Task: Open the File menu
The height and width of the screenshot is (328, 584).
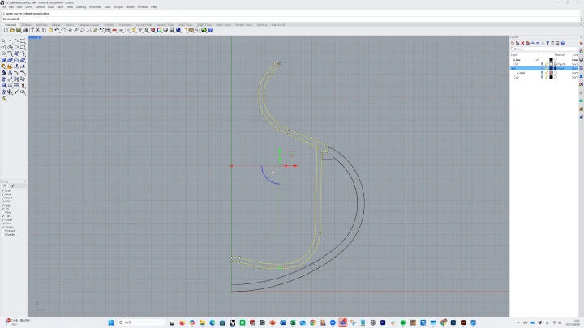Action: [4, 6]
